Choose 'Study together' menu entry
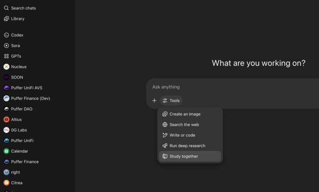Image resolution: width=319 pixels, height=192 pixels. pos(190,156)
